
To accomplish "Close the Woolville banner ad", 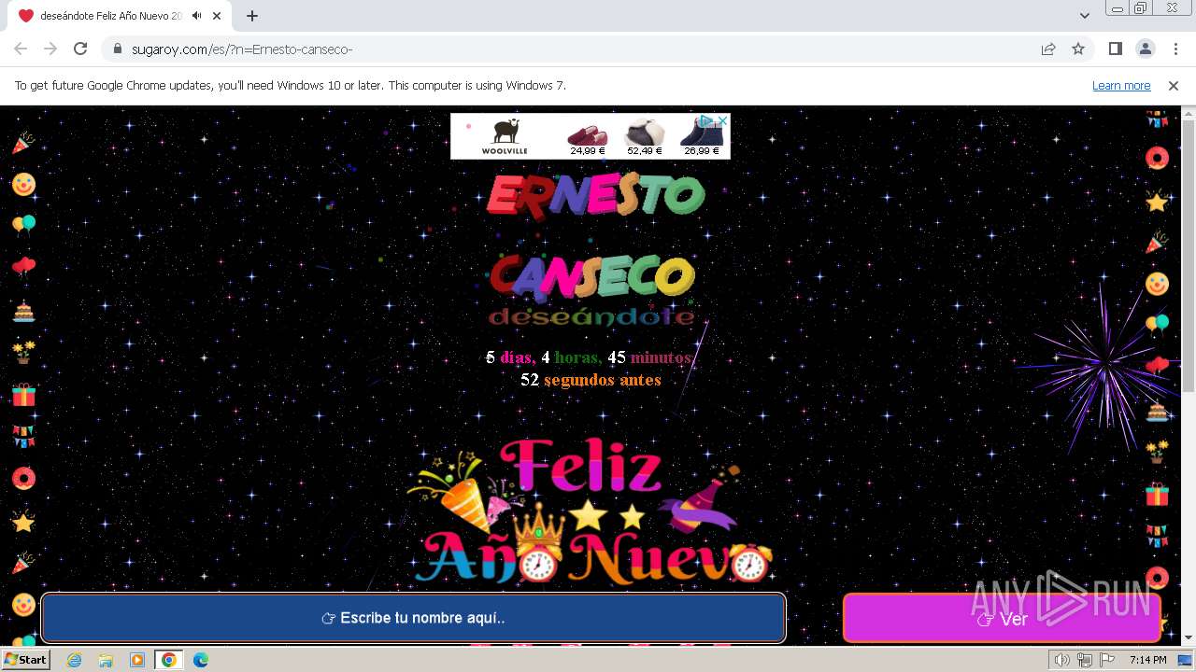I will point(722,120).
